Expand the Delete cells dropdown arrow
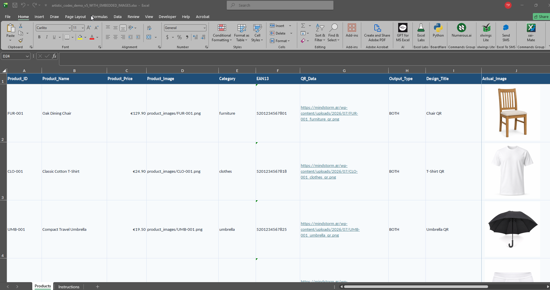 click(291, 33)
